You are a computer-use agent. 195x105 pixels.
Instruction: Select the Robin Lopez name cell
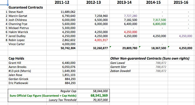click(27, 40)
